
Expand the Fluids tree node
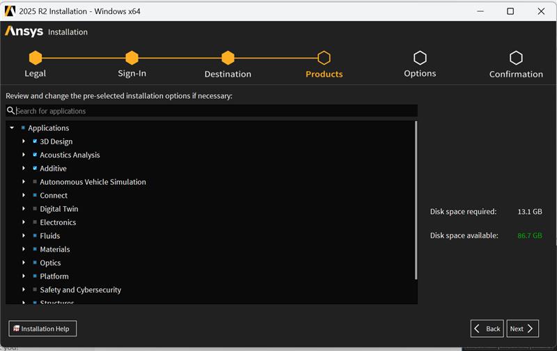[x=24, y=236]
